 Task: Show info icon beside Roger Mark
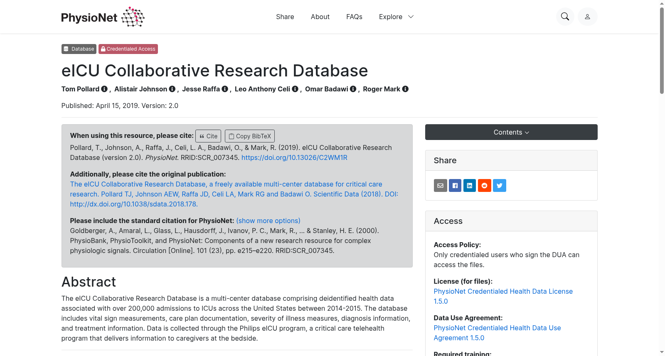click(x=405, y=89)
